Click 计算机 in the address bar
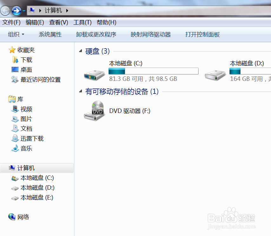271x236 pixels. point(53,10)
